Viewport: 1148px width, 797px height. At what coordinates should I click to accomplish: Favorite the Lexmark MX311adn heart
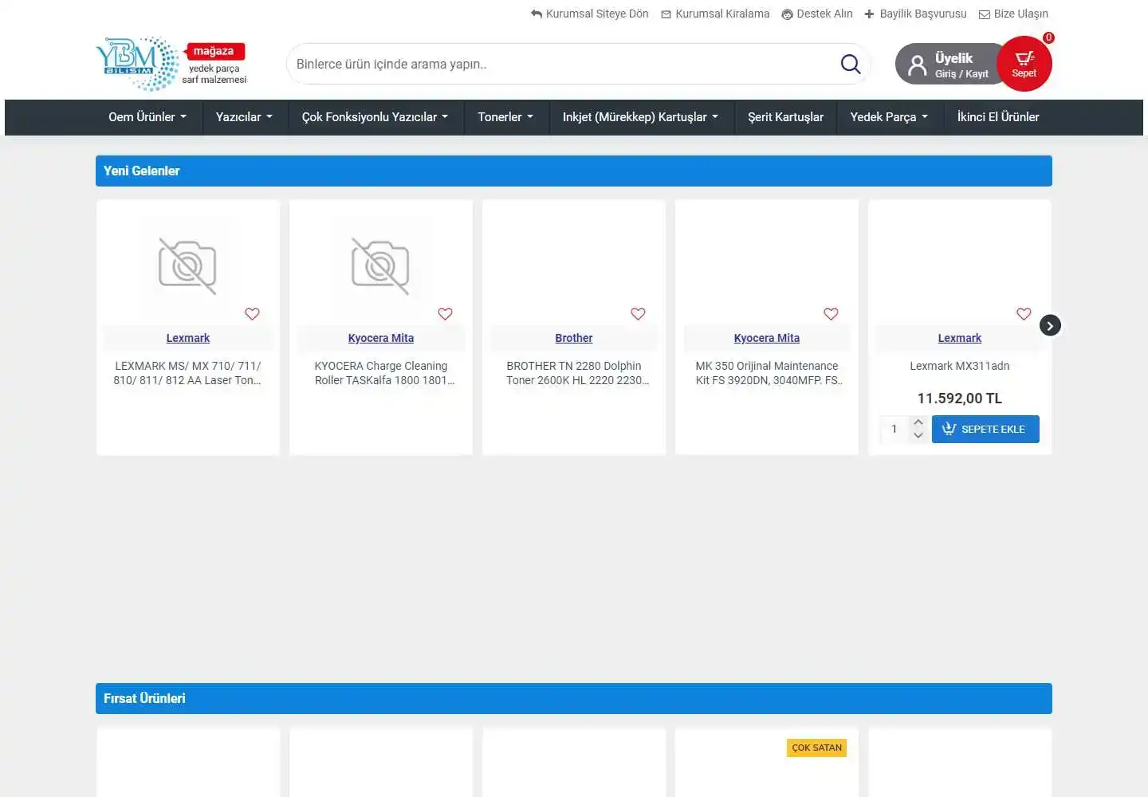click(x=1024, y=314)
